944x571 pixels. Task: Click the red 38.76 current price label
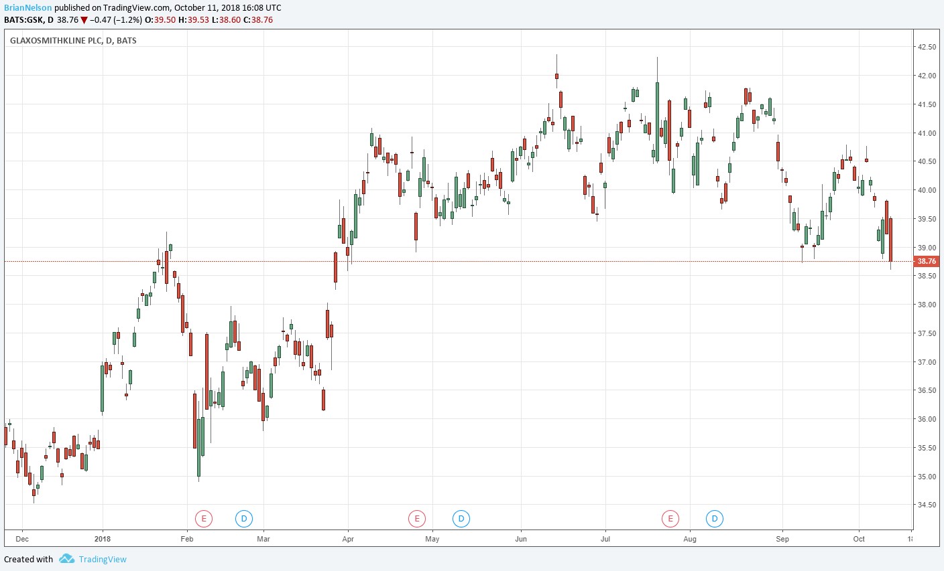pyautogui.click(x=927, y=261)
